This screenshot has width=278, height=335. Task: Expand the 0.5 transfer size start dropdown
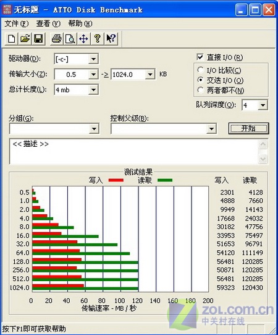point(93,74)
